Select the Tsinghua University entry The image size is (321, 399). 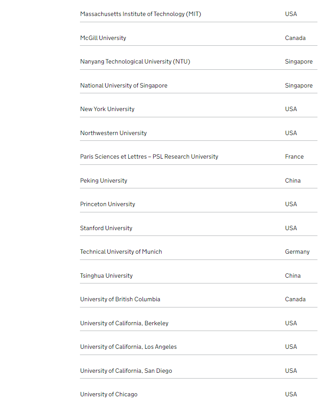pos(106,276)
